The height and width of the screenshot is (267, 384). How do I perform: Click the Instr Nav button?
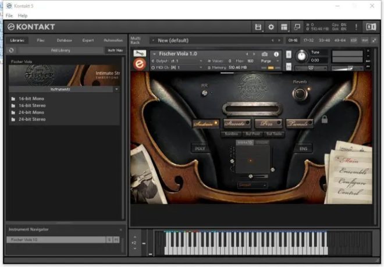pyautogui.click(x=115, y=50)
